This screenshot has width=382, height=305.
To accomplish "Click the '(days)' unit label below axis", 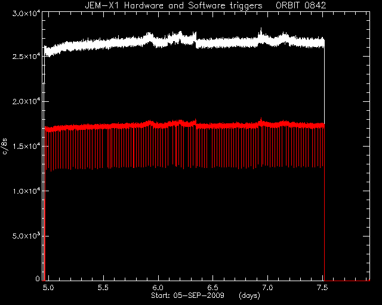I will pos(249,295).
